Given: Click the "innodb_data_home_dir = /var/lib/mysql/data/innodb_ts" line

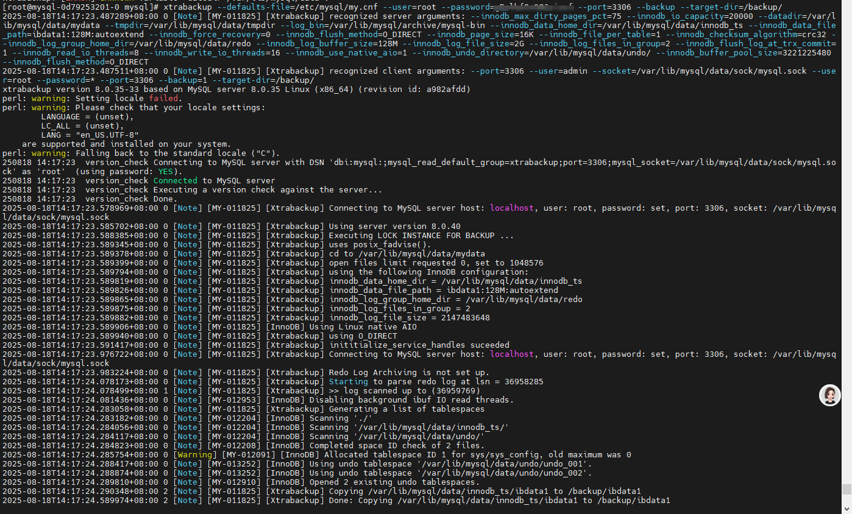Looking at the screenshot, I should (455, 281).
